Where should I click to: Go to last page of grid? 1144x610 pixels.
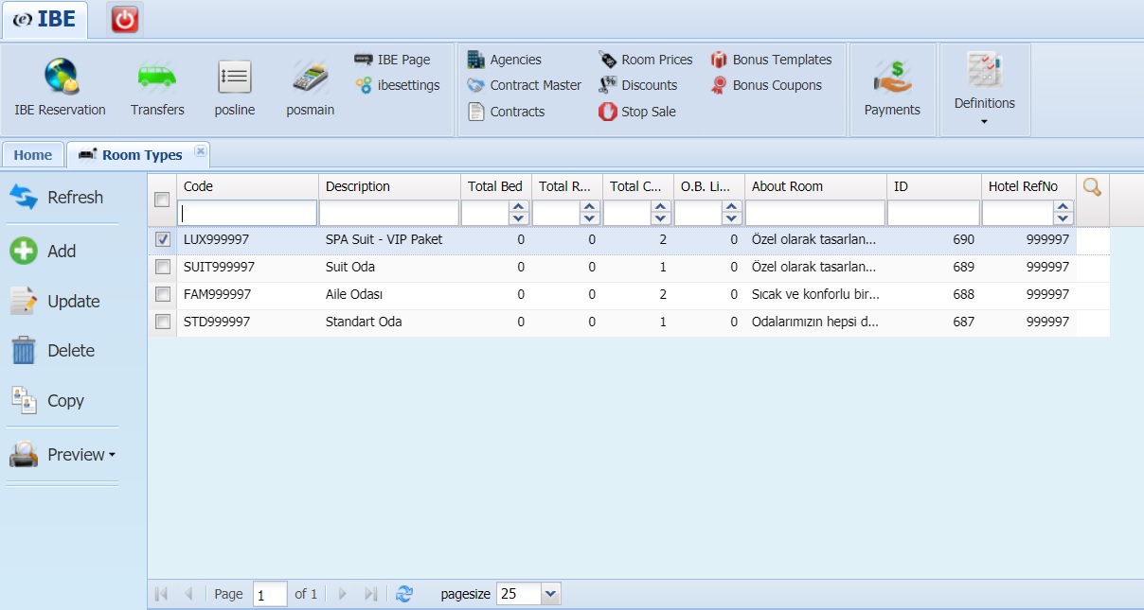(370, 594)
